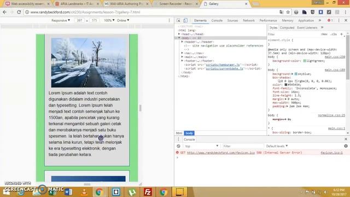
Task: Click the second Chrome taskbar icon
Action: (164, 192)
